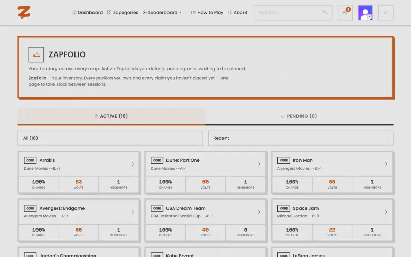Click 0 neighbors on USA Dream Team
This screenshot has height=257, width=411.
(x=246, y=230)
